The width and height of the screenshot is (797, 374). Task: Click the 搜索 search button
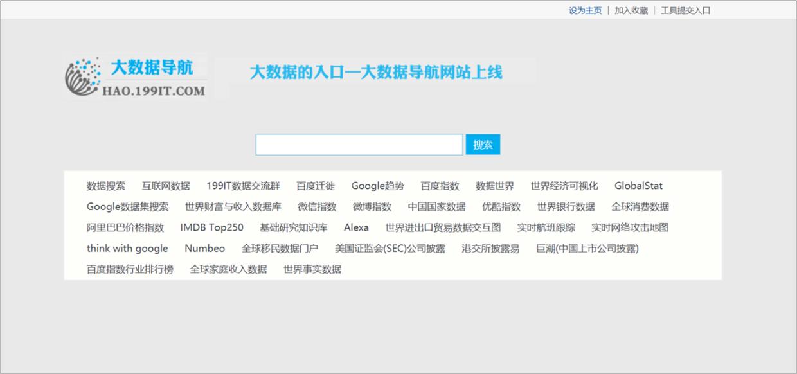click(x=483, y=144)
